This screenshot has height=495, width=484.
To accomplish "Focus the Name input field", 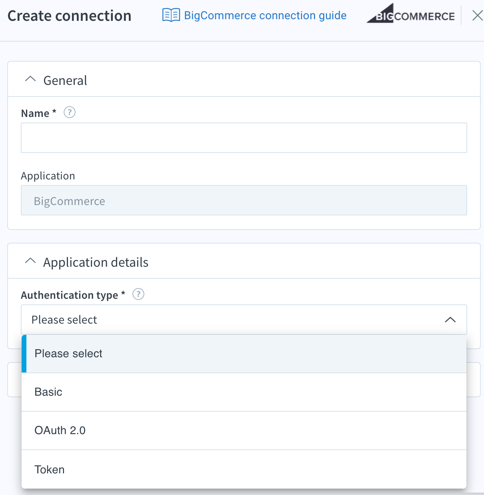I will 244,138.
